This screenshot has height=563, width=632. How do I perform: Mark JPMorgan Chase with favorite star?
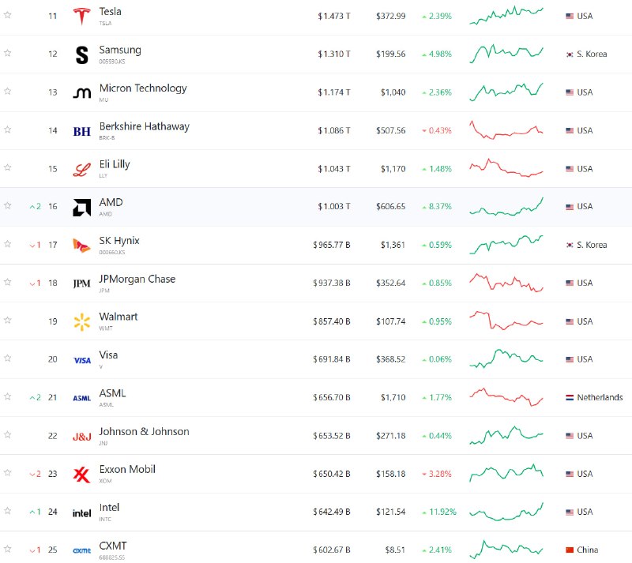[x=7, y=282]
